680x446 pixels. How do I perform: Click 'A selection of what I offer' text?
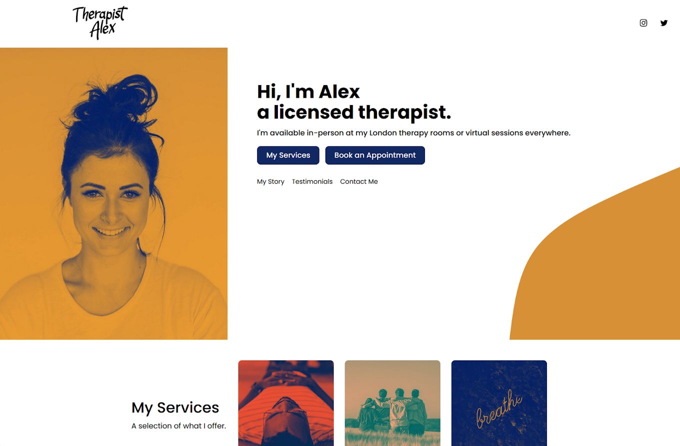pyautogui.click(x=178, y=426)
